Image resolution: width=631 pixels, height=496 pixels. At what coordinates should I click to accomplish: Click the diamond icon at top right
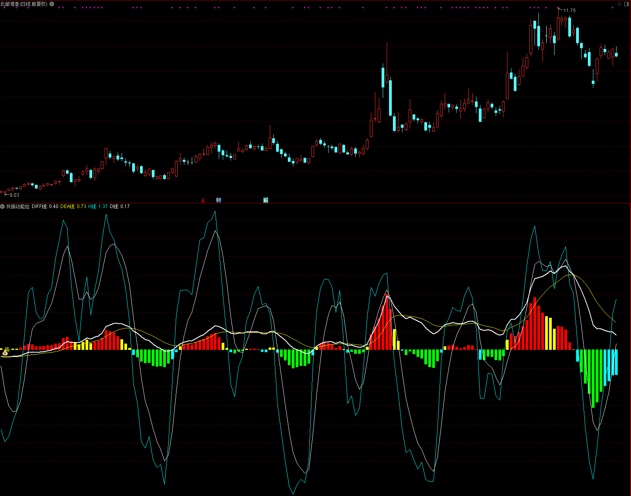(620, 4)
